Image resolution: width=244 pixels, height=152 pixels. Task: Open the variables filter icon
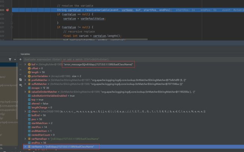point(10,59)
